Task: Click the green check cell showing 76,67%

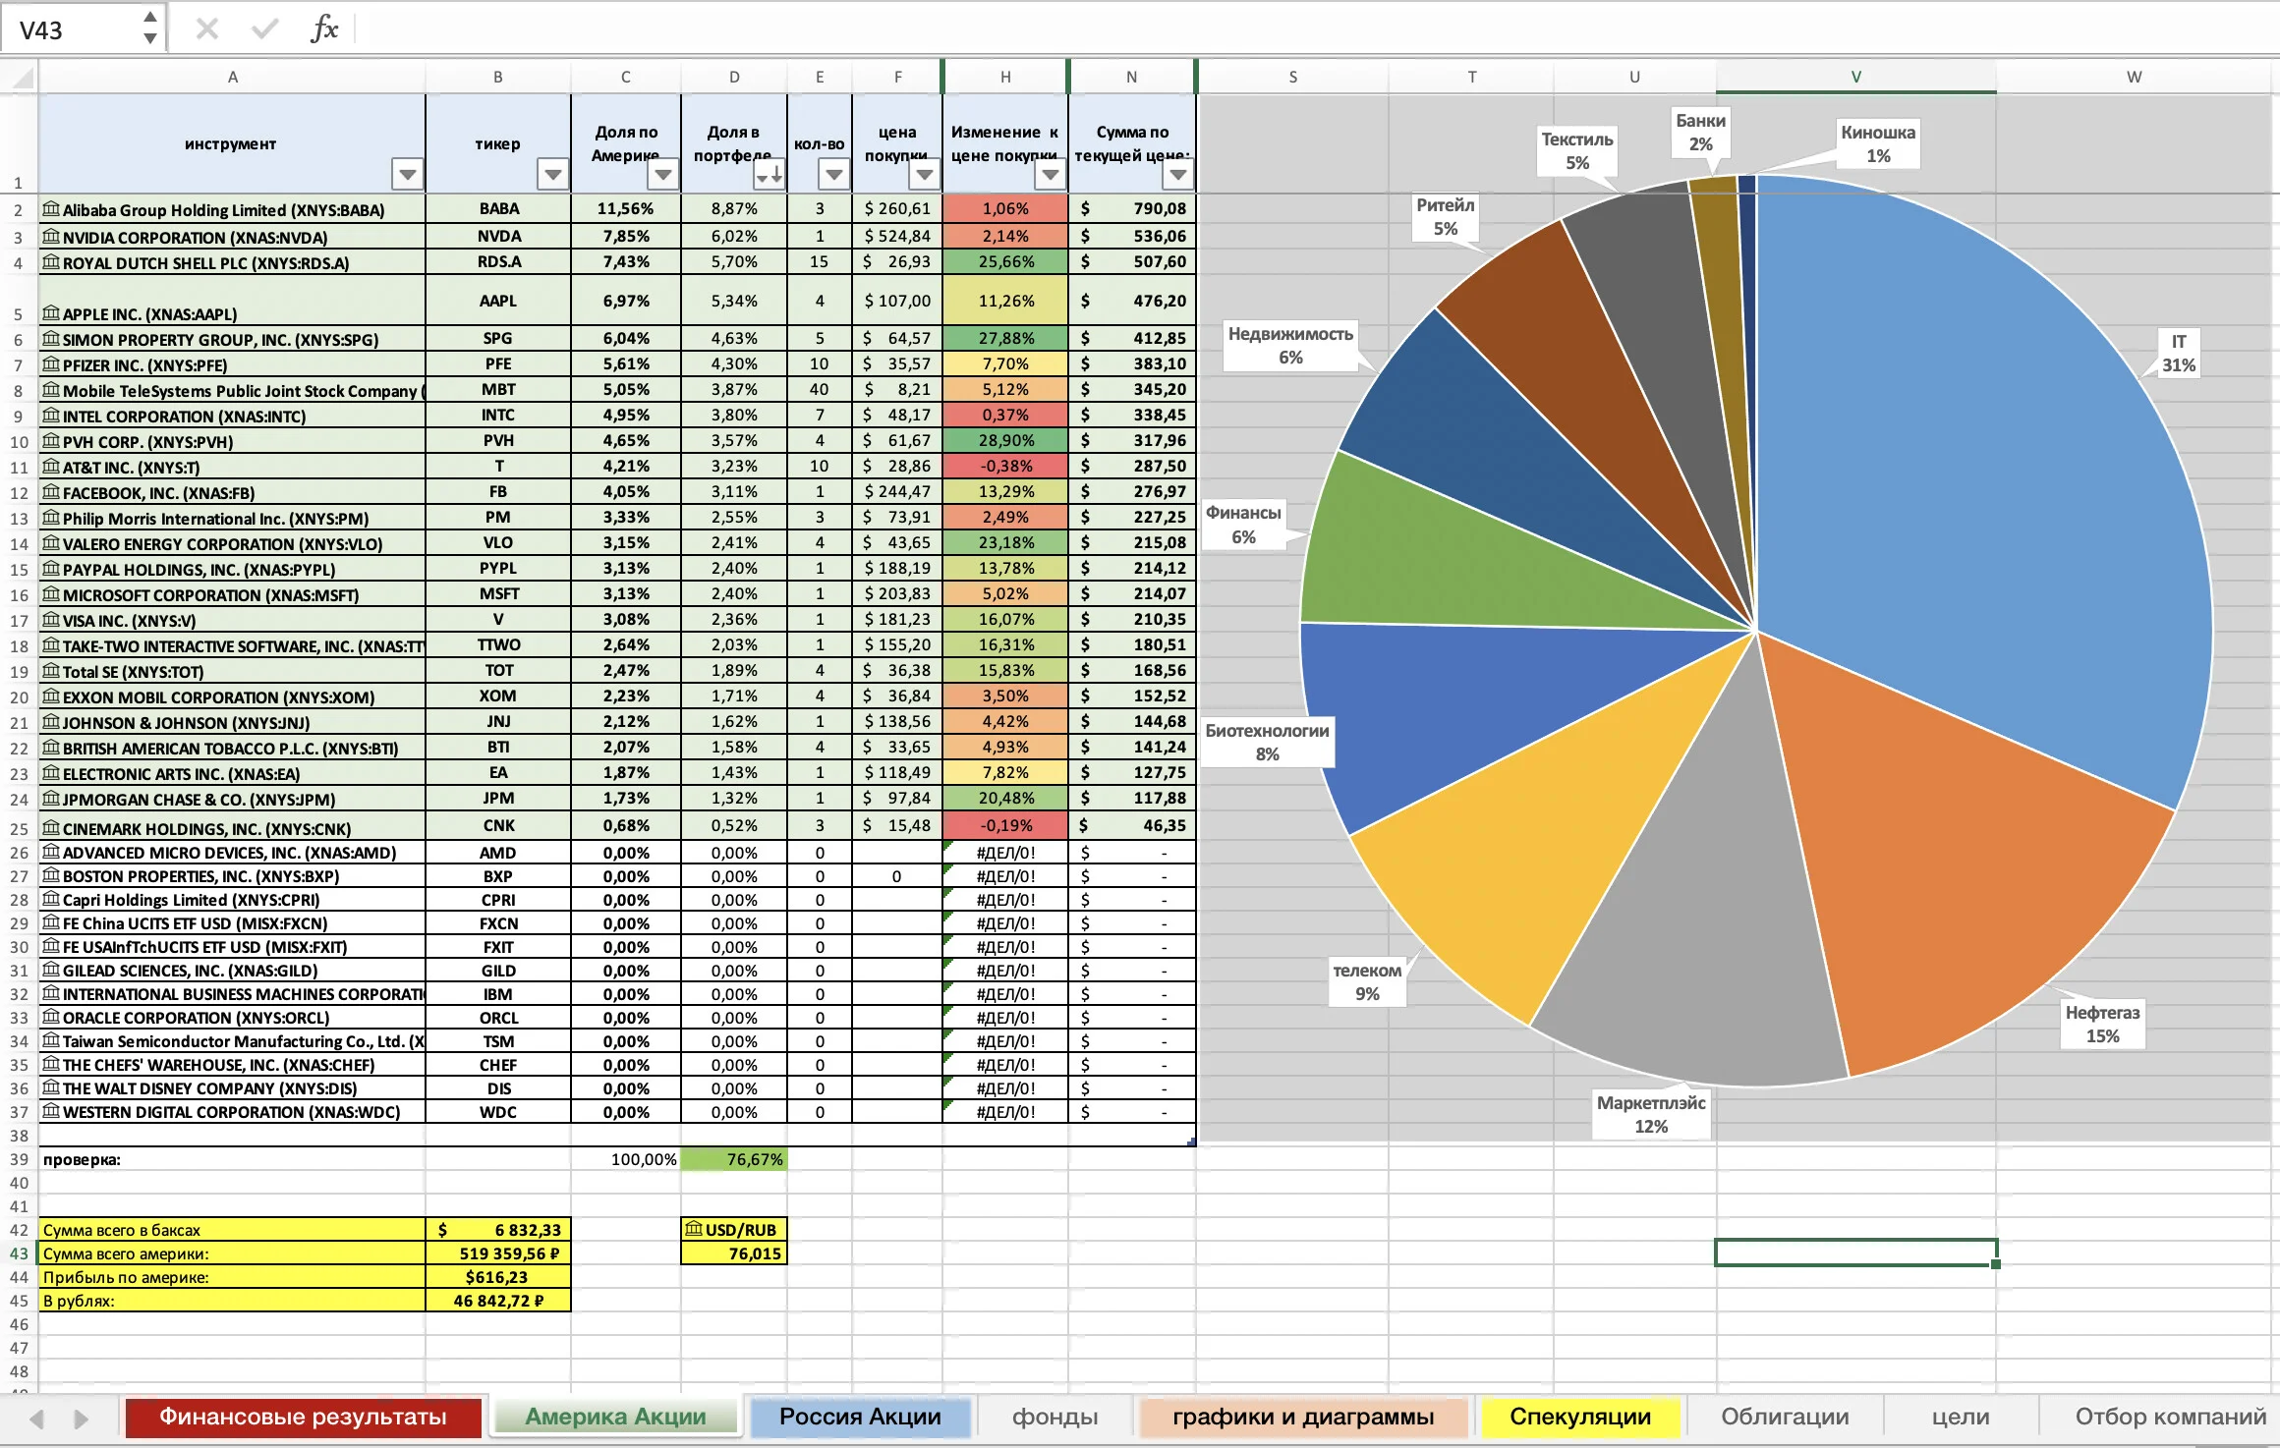Action: click(x=734, y=1159)
